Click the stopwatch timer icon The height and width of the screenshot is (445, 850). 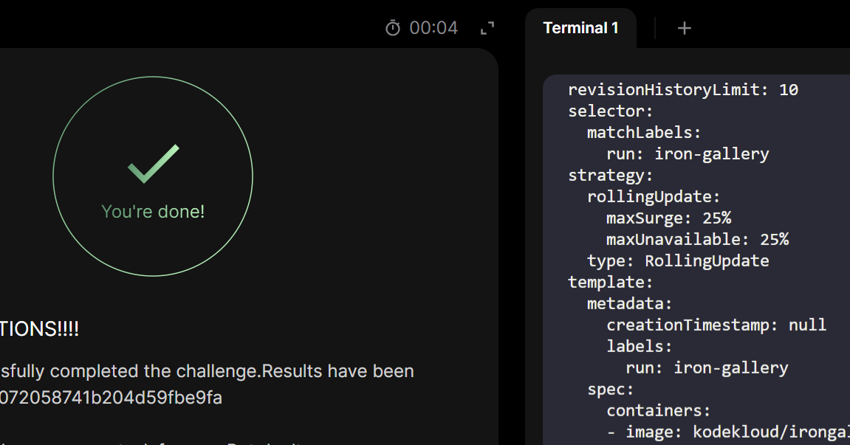393,28
